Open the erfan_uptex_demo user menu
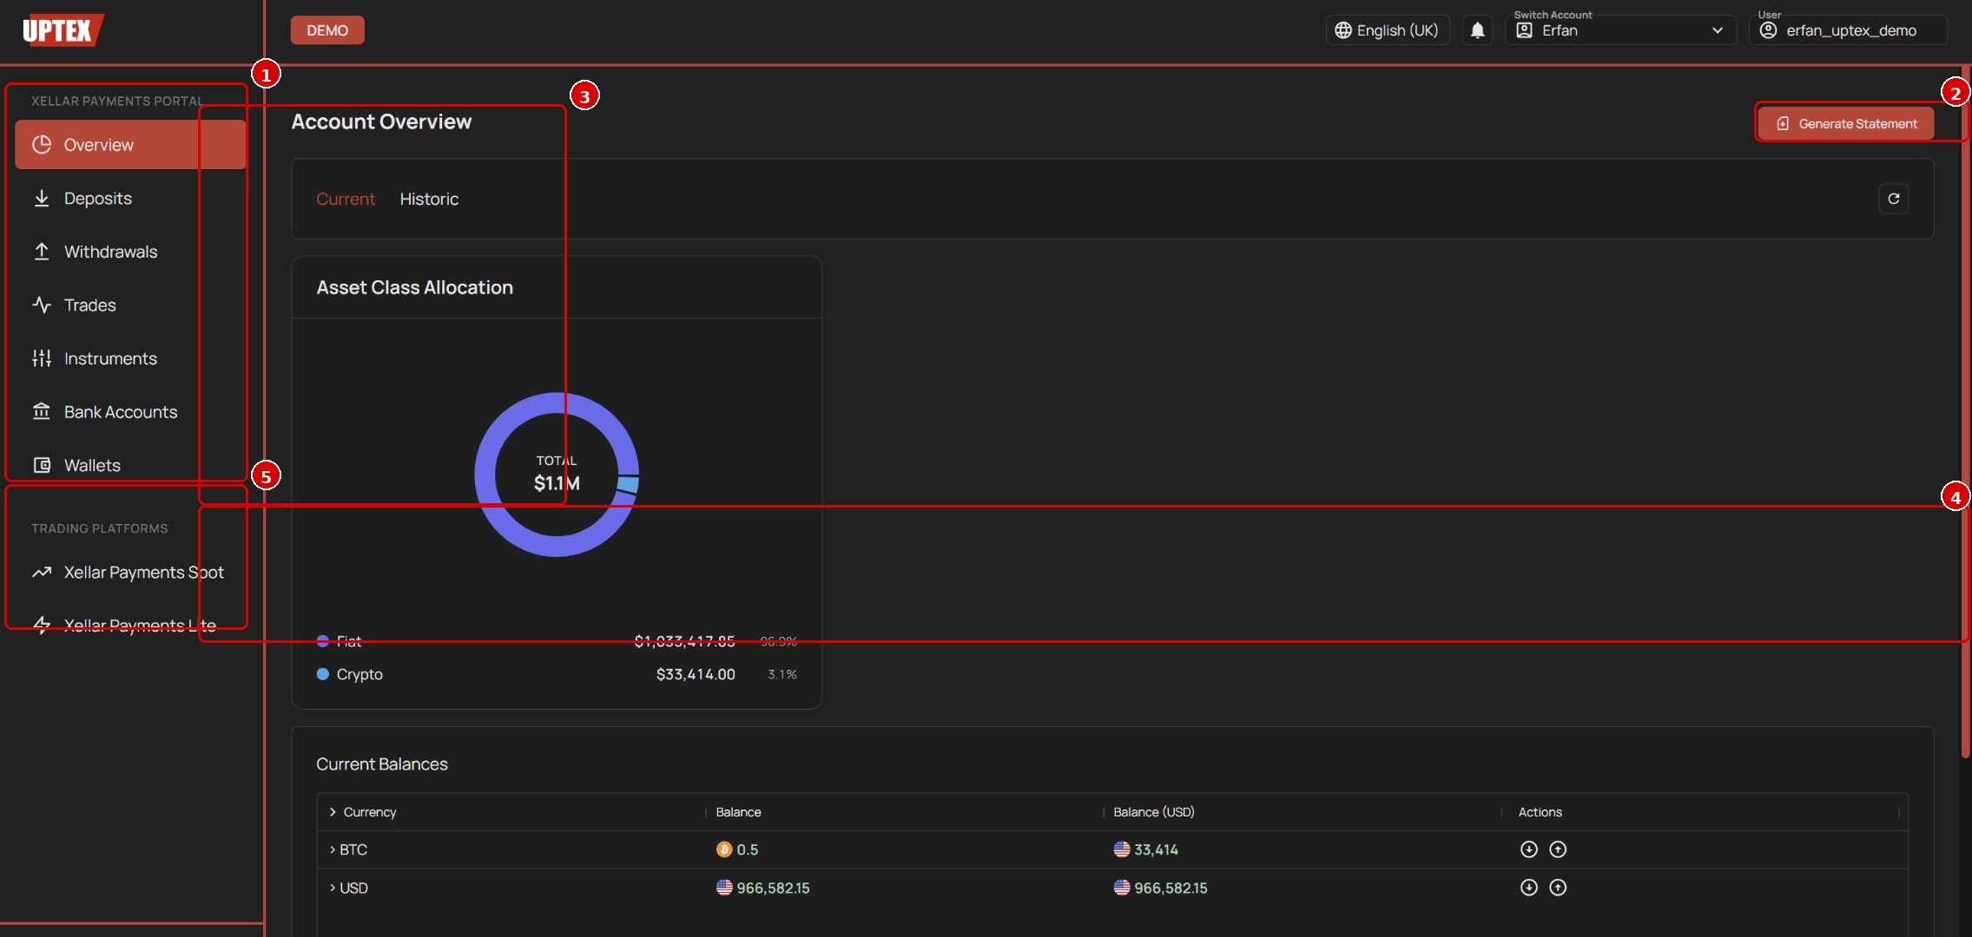Image resolution: width=1972 pixels, height=937 pixels. click(1848, 30)
